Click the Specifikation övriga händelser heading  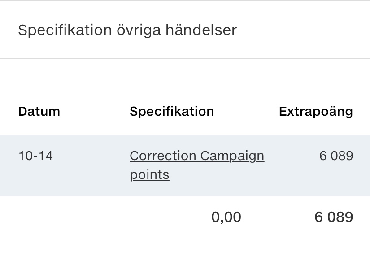(127, 30)
